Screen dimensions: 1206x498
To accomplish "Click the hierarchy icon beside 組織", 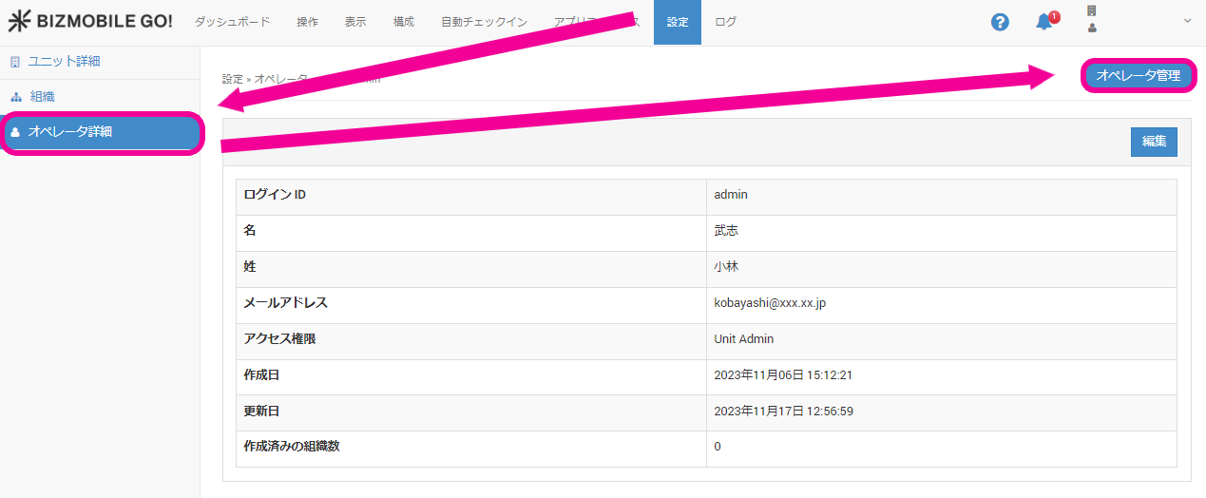I will pos(15,97).
